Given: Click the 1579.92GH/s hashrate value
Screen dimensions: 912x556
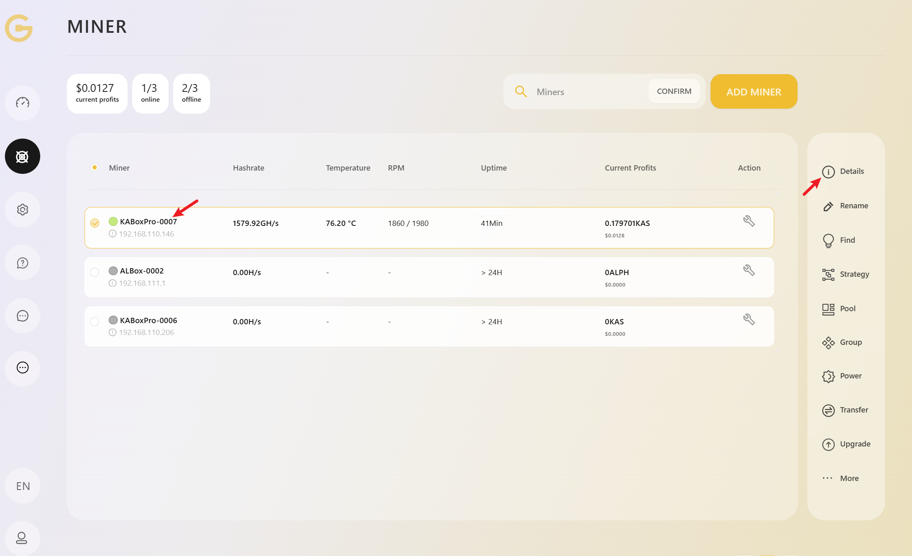Looking at the screenshot, I should point(256,223).
